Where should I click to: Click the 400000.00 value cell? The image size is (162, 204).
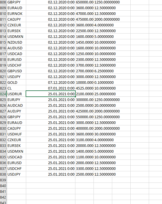[x=84, y=129]
